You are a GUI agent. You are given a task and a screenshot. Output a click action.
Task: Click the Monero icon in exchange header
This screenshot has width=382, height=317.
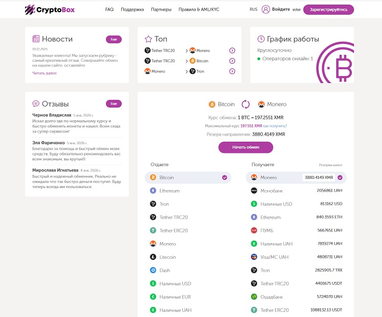click(261, 104)
